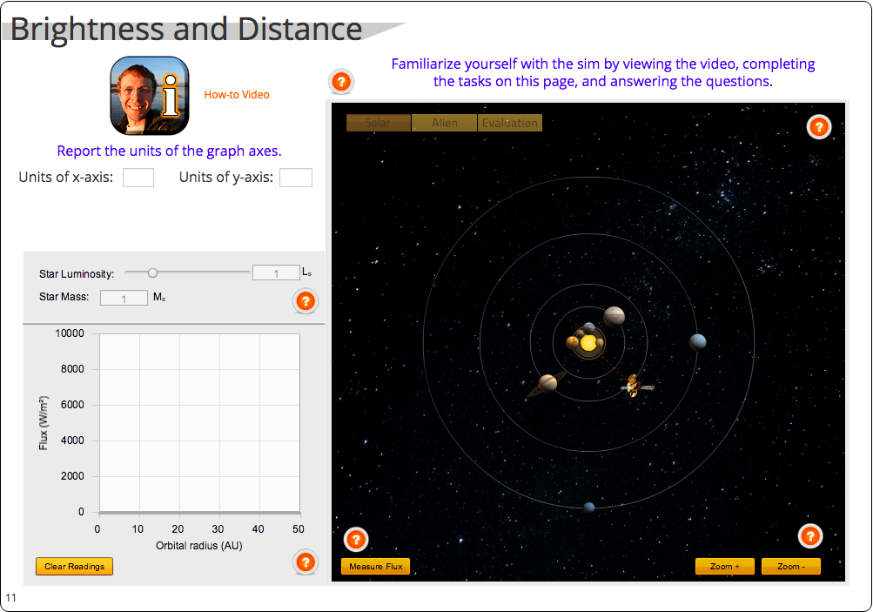Click the Units of x-axis input box
The image size is (873, 612).
point(138,178)
